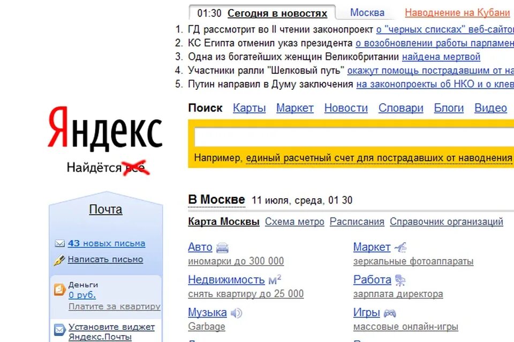Open the Авто service link

coord(200,247)
